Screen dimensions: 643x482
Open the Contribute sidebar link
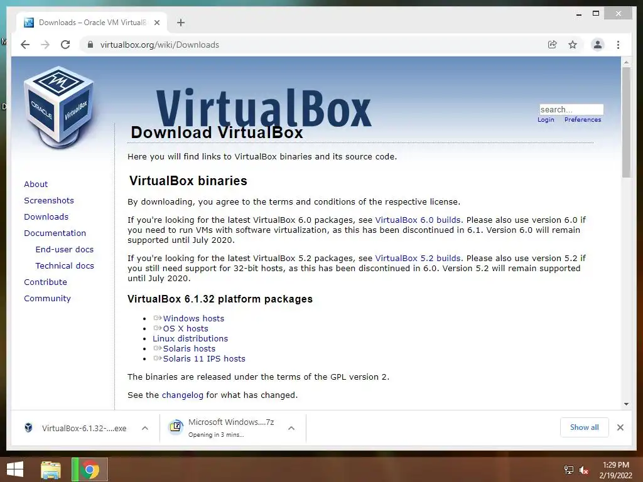click(x=45, y=282)
